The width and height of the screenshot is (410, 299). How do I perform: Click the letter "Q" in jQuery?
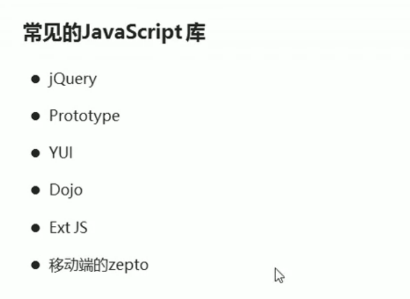coord(60,79)
